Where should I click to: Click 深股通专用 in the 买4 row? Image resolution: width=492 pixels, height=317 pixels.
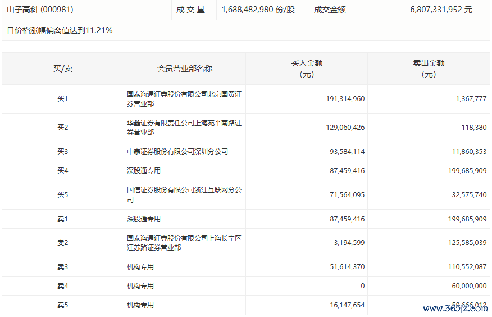[x=144, y=170]
